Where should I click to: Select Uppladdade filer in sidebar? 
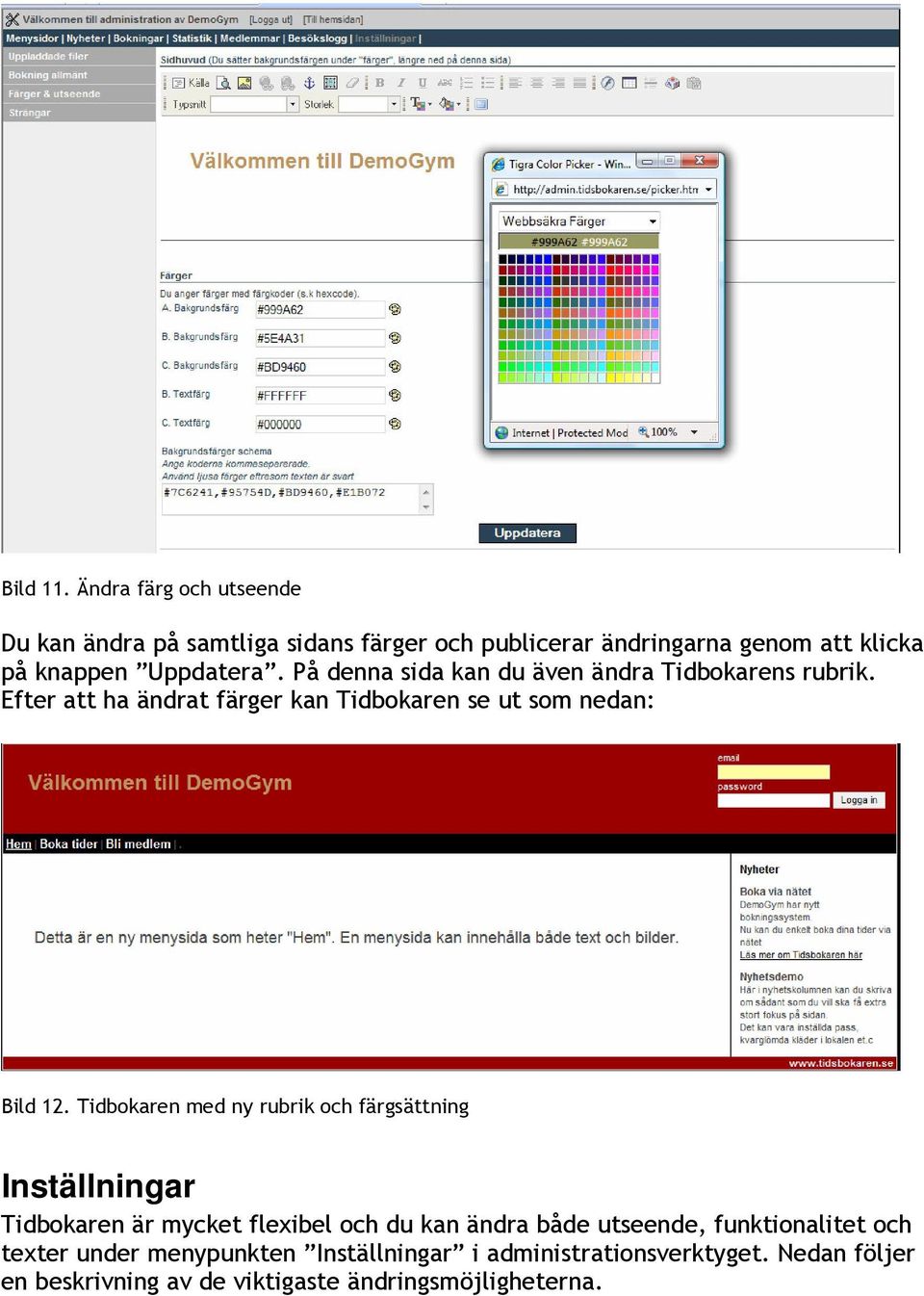[79, 57]
